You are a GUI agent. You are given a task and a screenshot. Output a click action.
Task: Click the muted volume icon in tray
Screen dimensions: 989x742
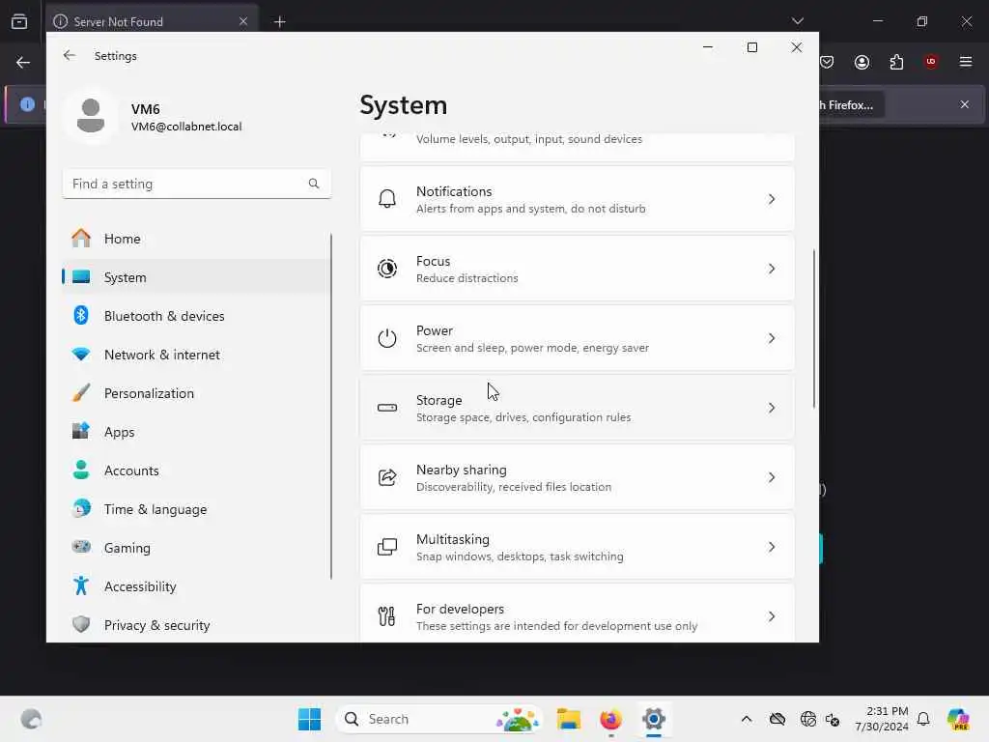(x=833, y=719)
